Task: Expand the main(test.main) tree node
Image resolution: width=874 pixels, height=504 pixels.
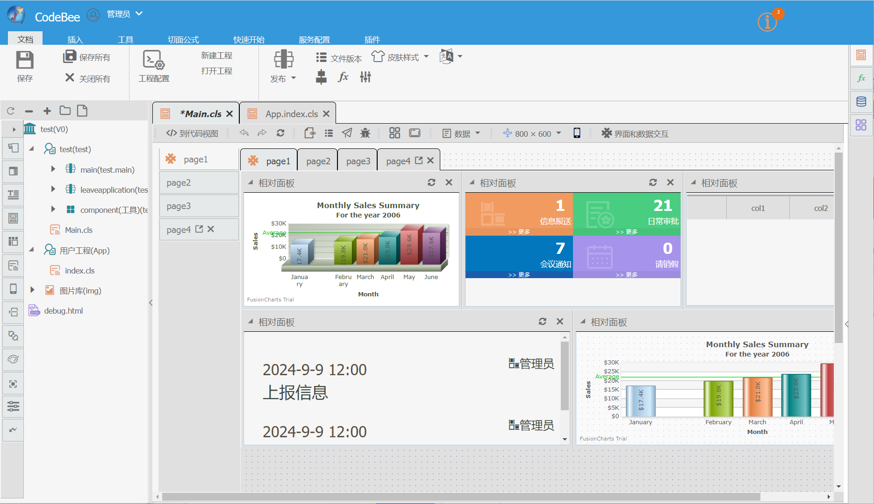Action: coord(53,169)
